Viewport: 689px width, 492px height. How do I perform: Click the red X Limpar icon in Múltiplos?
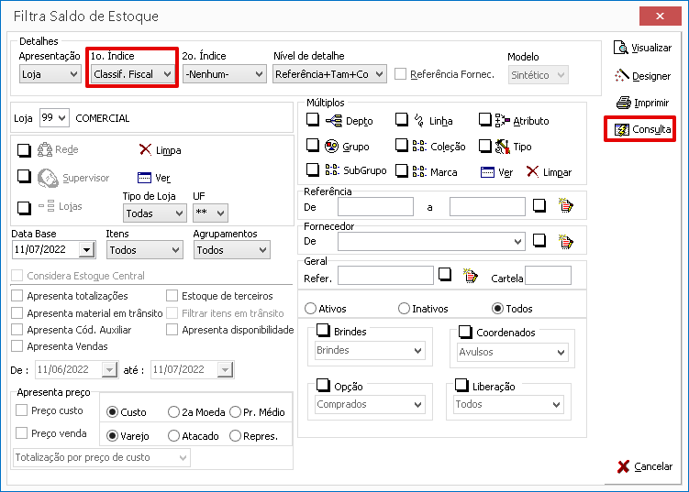[532, 171]
